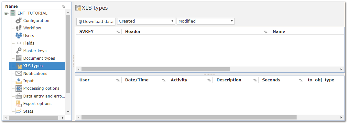This screenshot has width=348, height=124.
Task: Open the tree Name column filter menu
Action: pos(63,7)
